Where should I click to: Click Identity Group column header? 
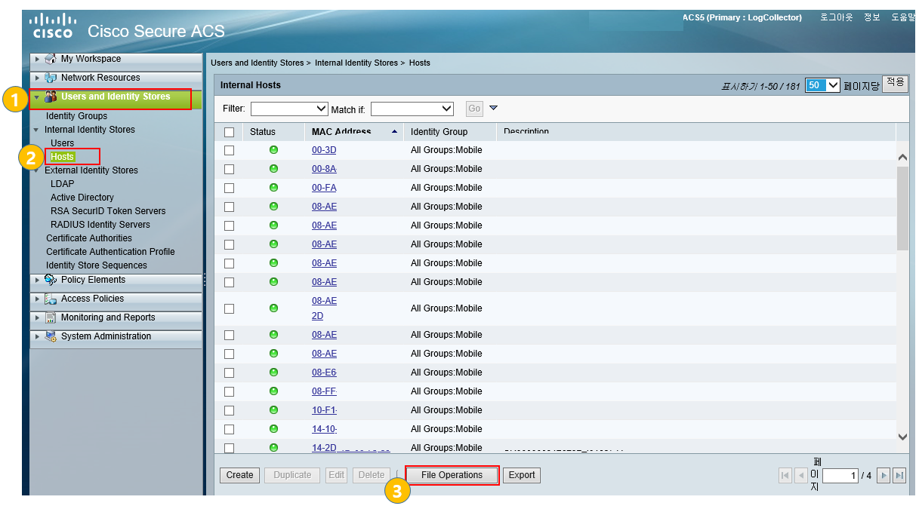click(x=439, y=132)
